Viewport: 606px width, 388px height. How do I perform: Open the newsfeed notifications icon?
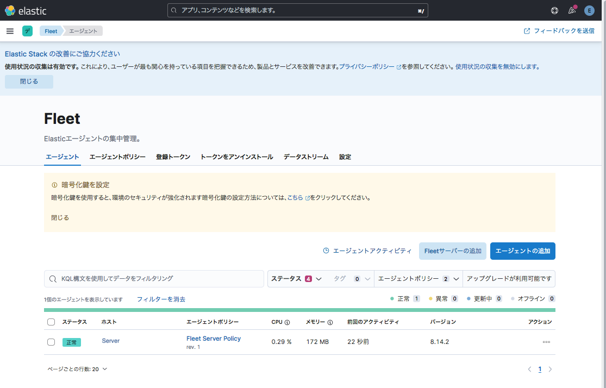click(x=572, y=10)
